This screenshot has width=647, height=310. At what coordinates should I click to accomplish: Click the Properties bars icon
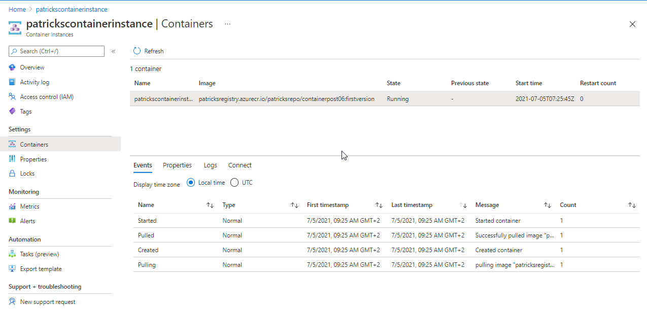tap(12, 159)
